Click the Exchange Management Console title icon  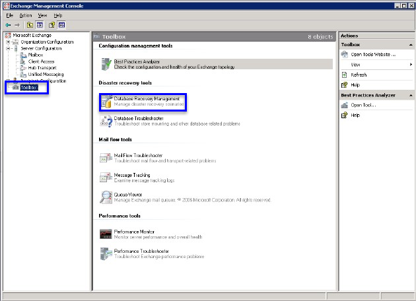pyautogui.click(x=7, y=6)
